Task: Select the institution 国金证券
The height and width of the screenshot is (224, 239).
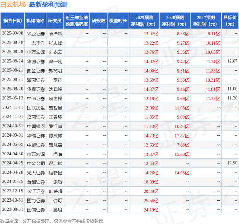Action: point(36,71)
